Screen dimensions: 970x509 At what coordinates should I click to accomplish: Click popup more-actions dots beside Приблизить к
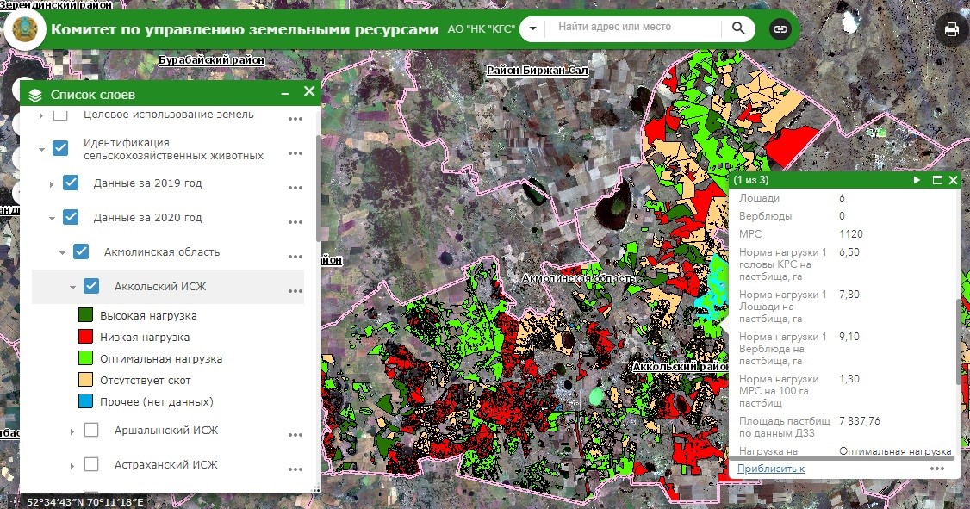click(937, 469)
